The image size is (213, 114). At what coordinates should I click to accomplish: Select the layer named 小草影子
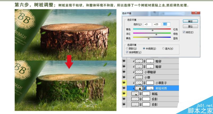click(x=161, y=83)
